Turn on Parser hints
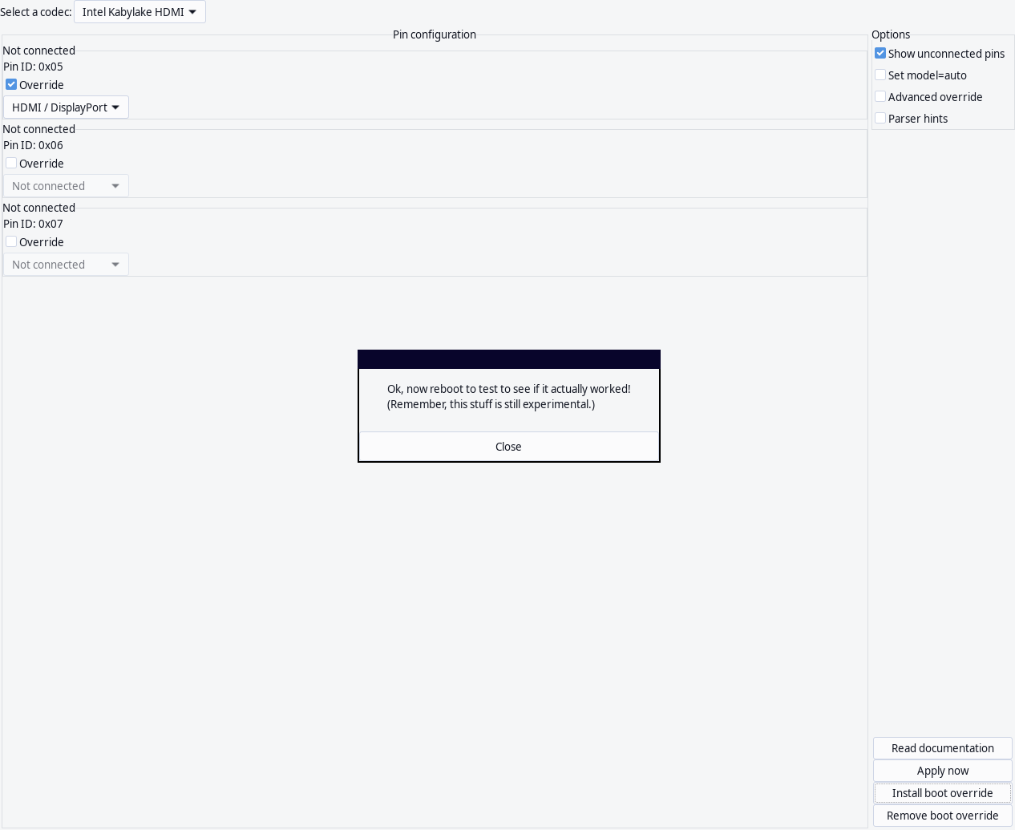 (880, 119)
